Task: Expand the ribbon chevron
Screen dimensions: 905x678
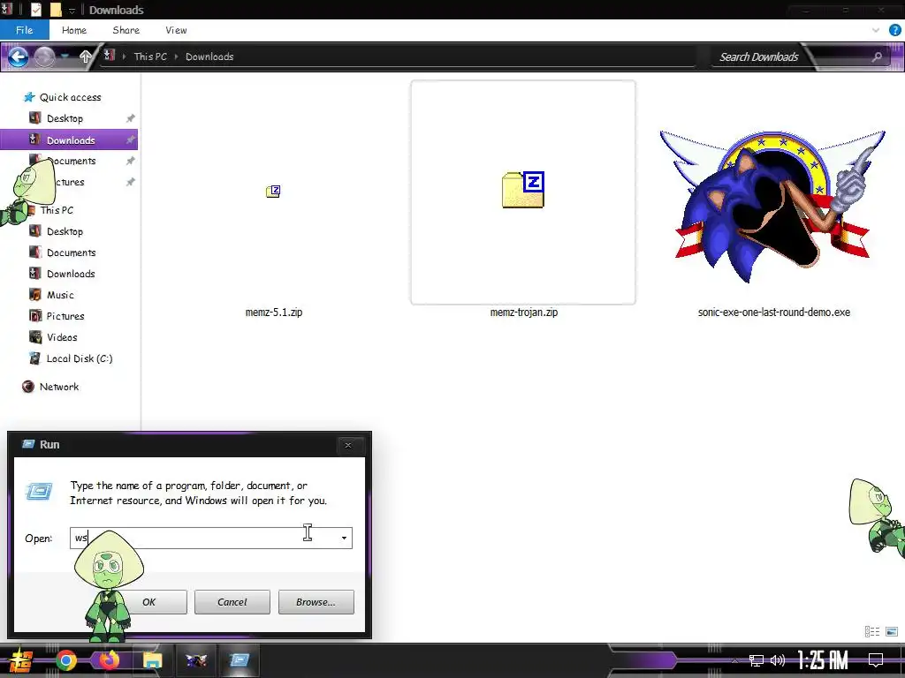Action: [x=876, y=30]
